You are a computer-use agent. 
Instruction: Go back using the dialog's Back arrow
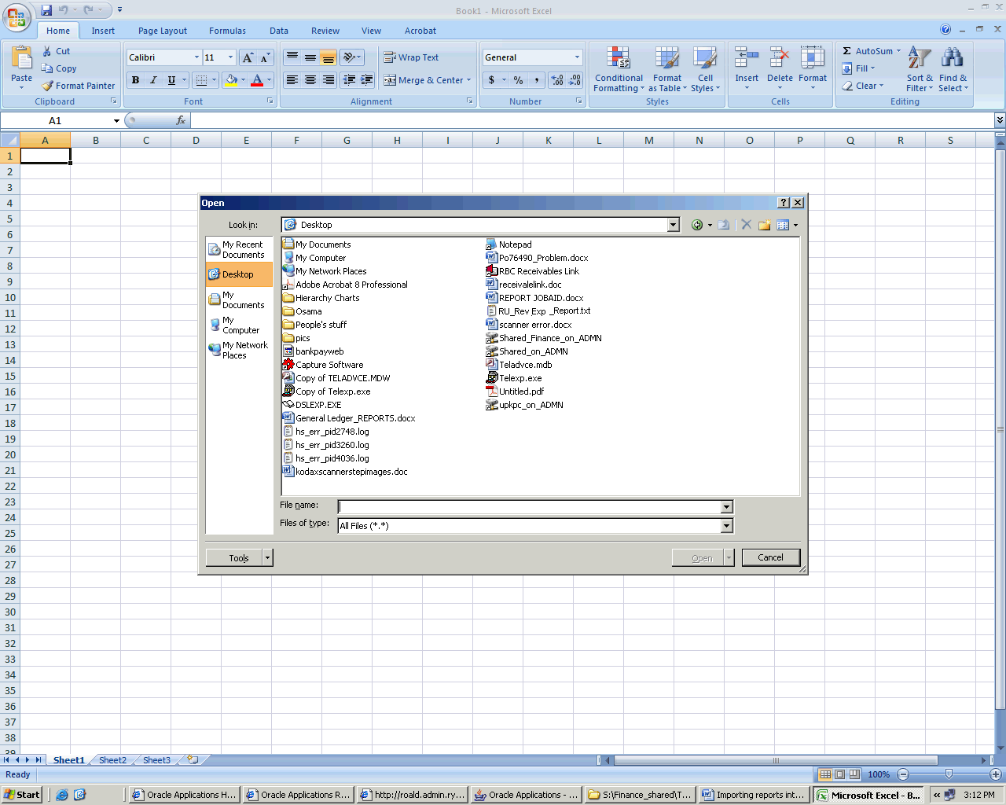pyautogui.click(x=696, y=225)
